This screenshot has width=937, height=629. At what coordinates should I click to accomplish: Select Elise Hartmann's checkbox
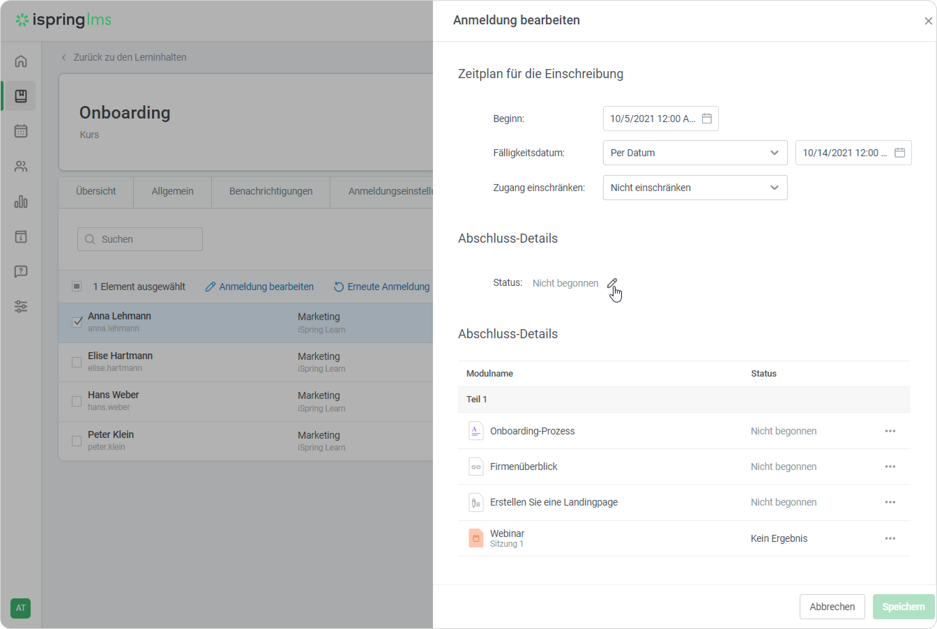[x=77, y=362]
